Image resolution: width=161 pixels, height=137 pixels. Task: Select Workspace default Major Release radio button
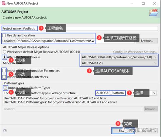[4, 52]
